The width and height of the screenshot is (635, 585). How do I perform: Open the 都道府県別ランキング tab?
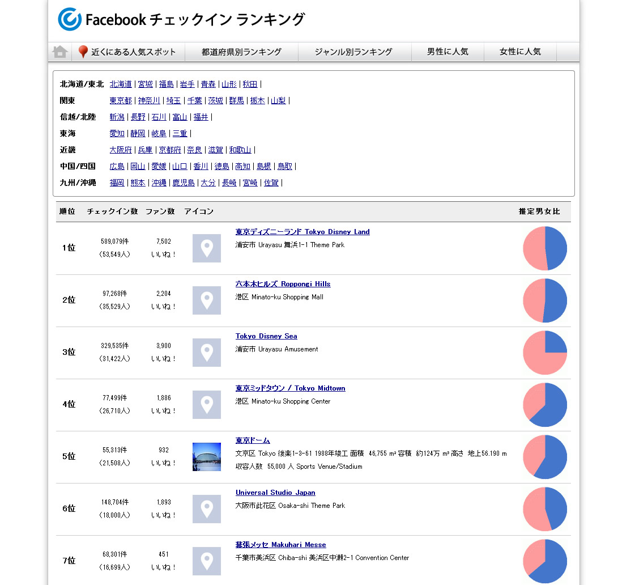(x=241, y=52)
